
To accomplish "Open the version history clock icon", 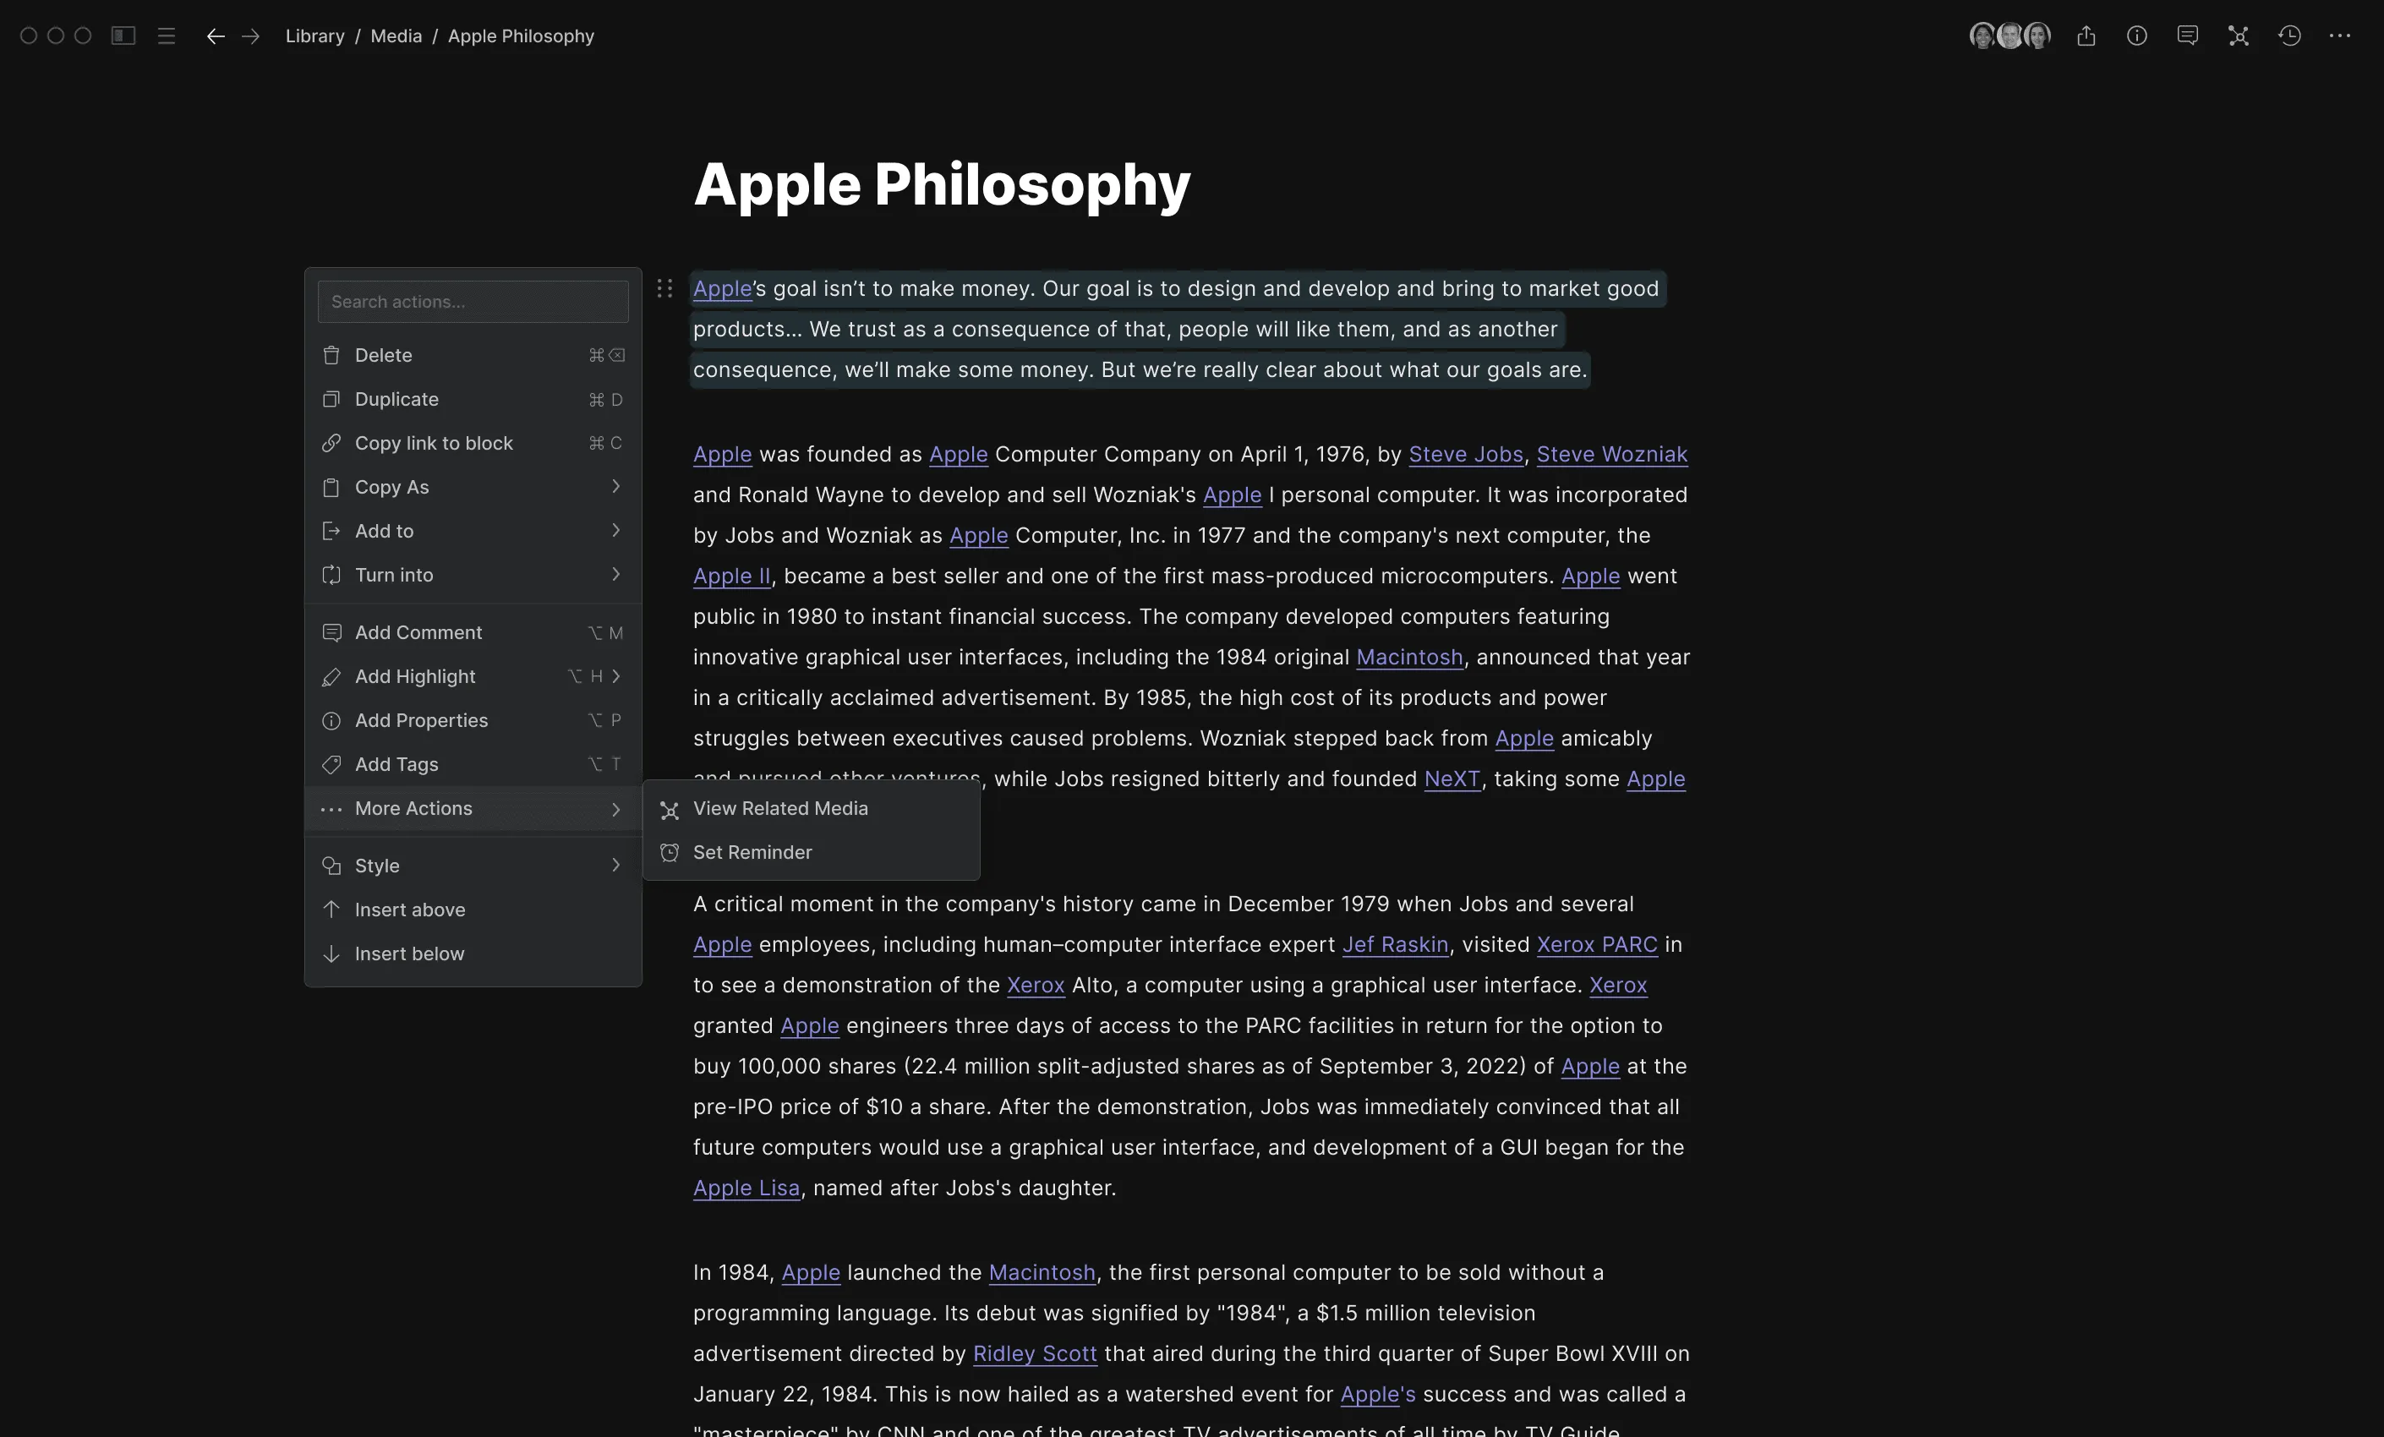I will point(2289,36).
